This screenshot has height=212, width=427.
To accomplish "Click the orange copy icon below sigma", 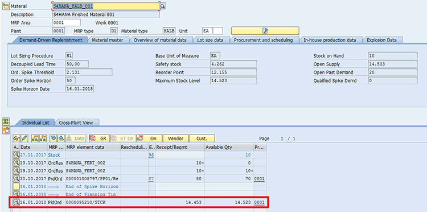I will 6,130.
